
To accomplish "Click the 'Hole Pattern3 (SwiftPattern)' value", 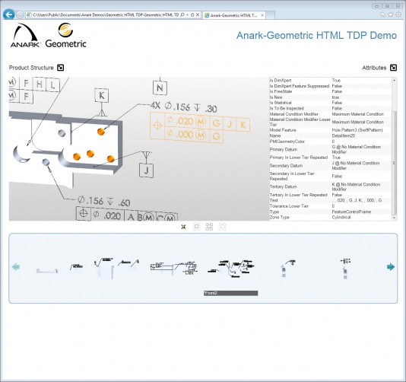I will coord(357,130).
